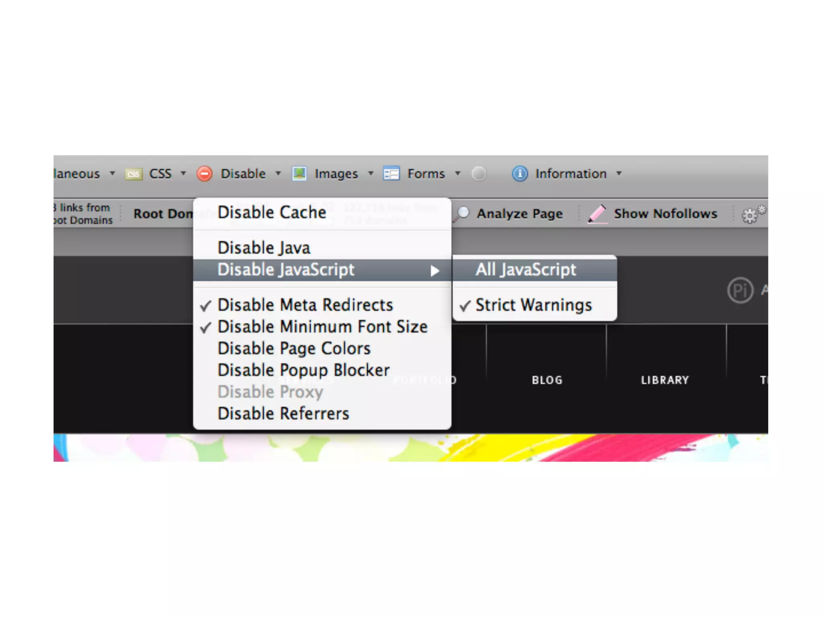Screen dimensions: 823x617
Task: Expand the Information dropdown arrow
Action: pyautogui.click(x=619, y=174)
